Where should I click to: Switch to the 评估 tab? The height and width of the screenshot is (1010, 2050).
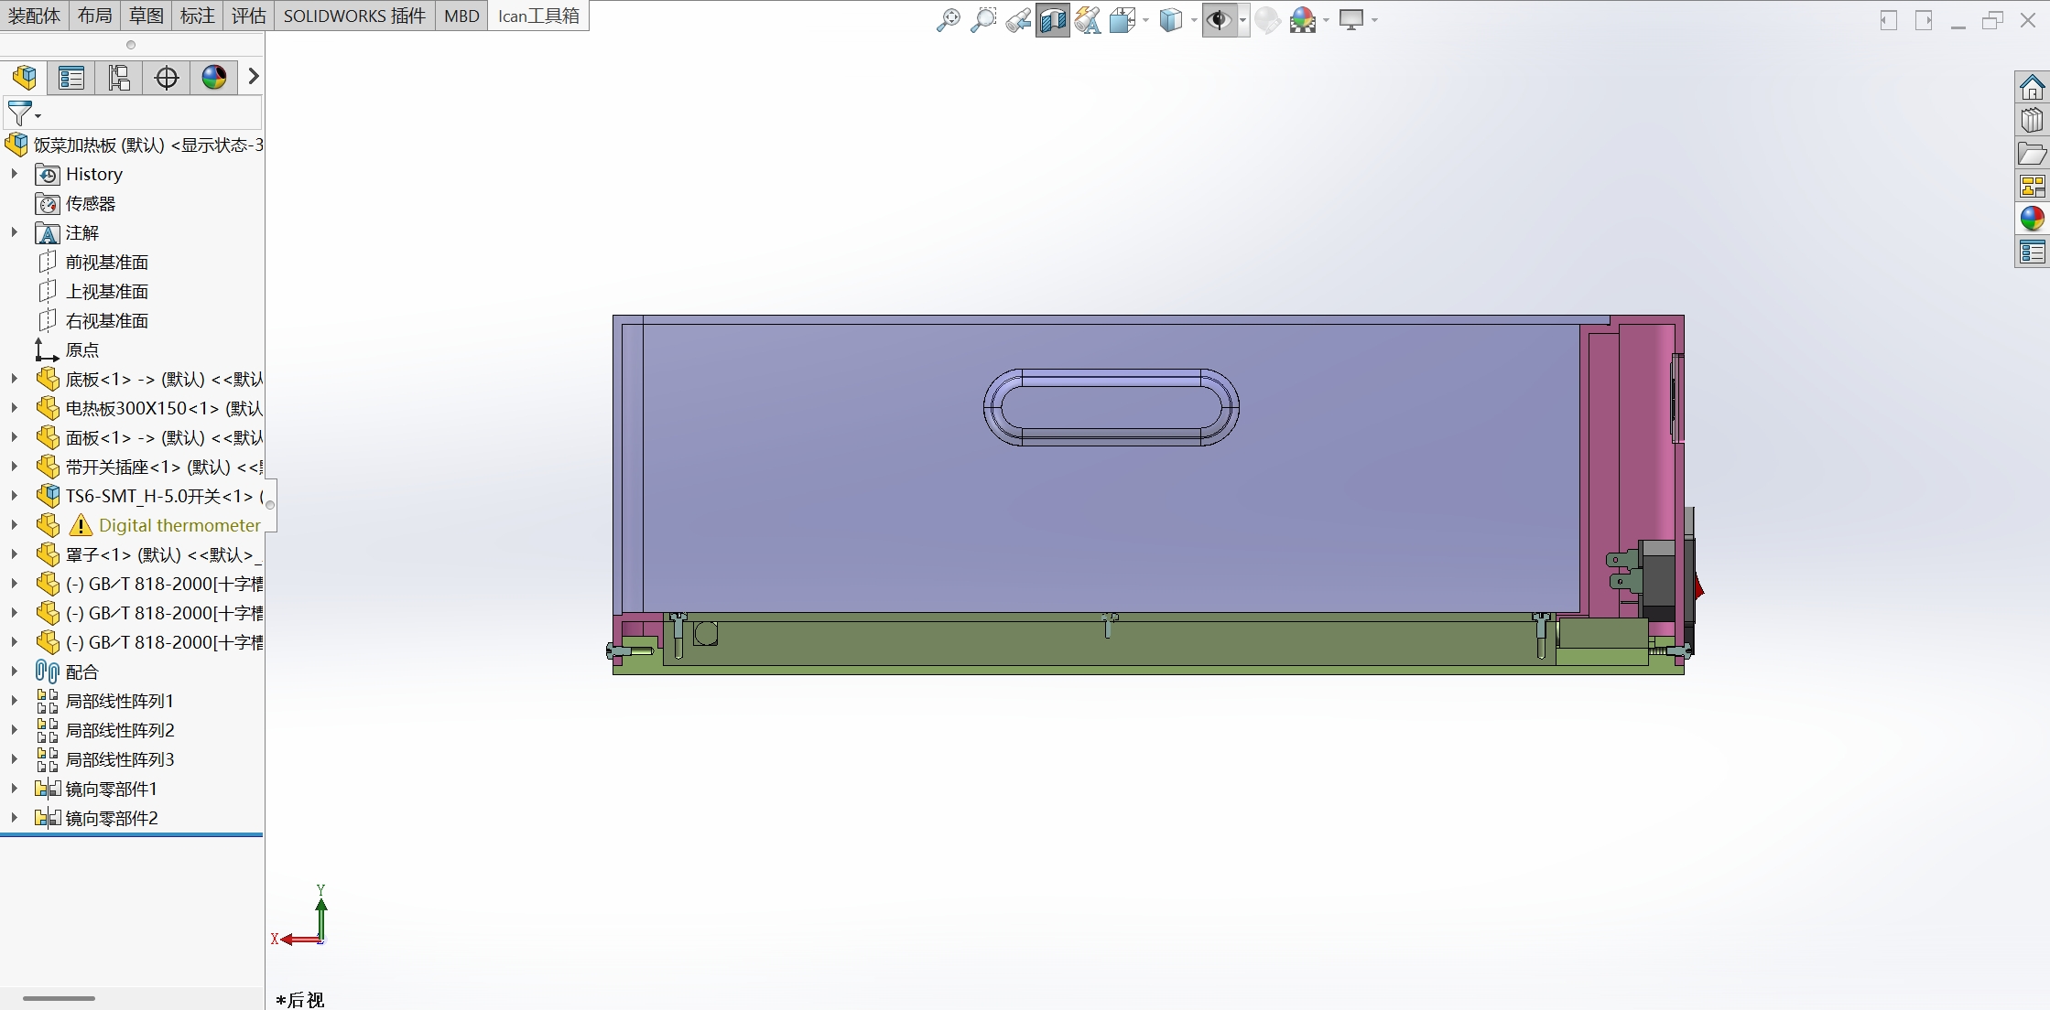247,16
